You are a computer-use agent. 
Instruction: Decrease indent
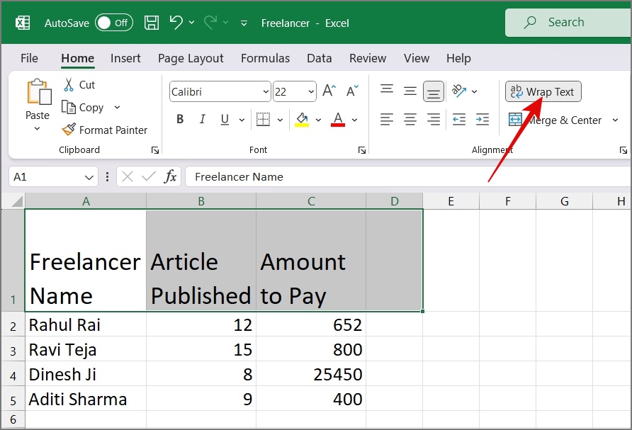[x=459, y=119]
